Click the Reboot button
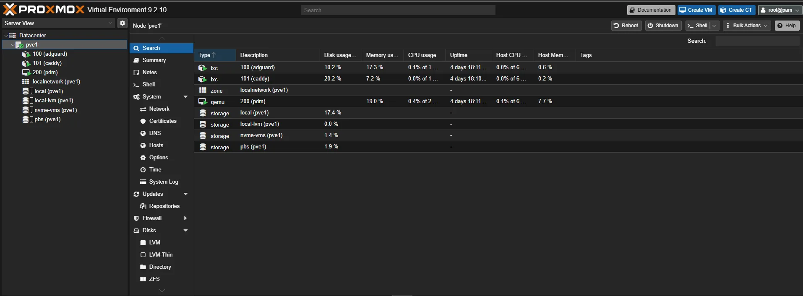803x296 pixels. click(626, 26)
